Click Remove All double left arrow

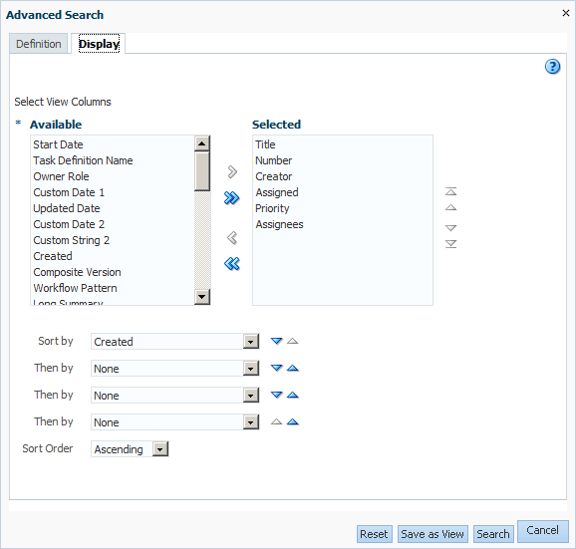click(x=232, y=264)
